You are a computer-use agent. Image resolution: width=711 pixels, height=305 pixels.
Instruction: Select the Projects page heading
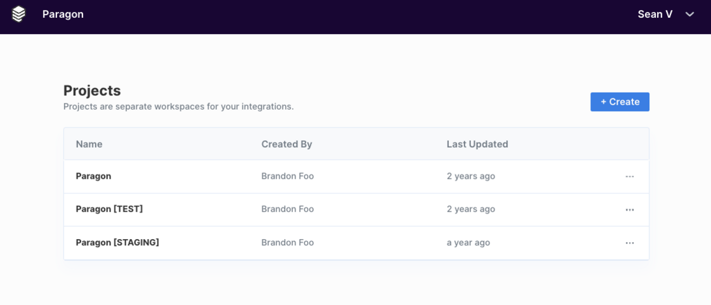tap(92, 91)
